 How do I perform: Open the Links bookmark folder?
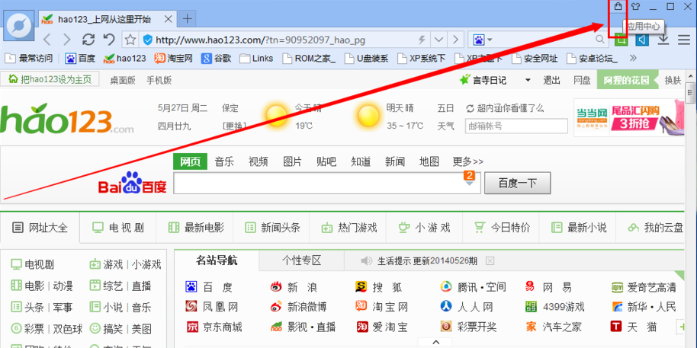[256, 58]
